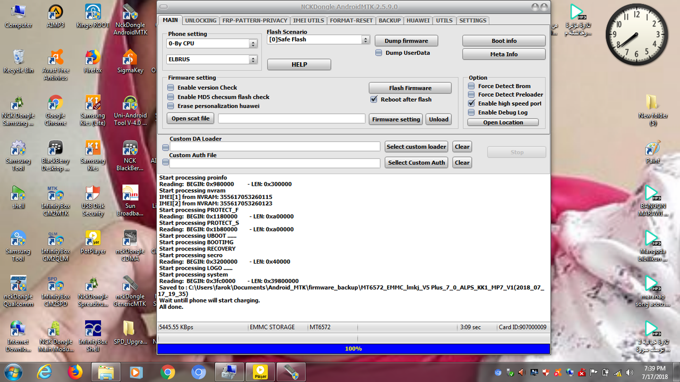This screenshot has height=382, width=680.
Task: Toggle Erase personalization huawei checkbox
Action: pos(171,106)
